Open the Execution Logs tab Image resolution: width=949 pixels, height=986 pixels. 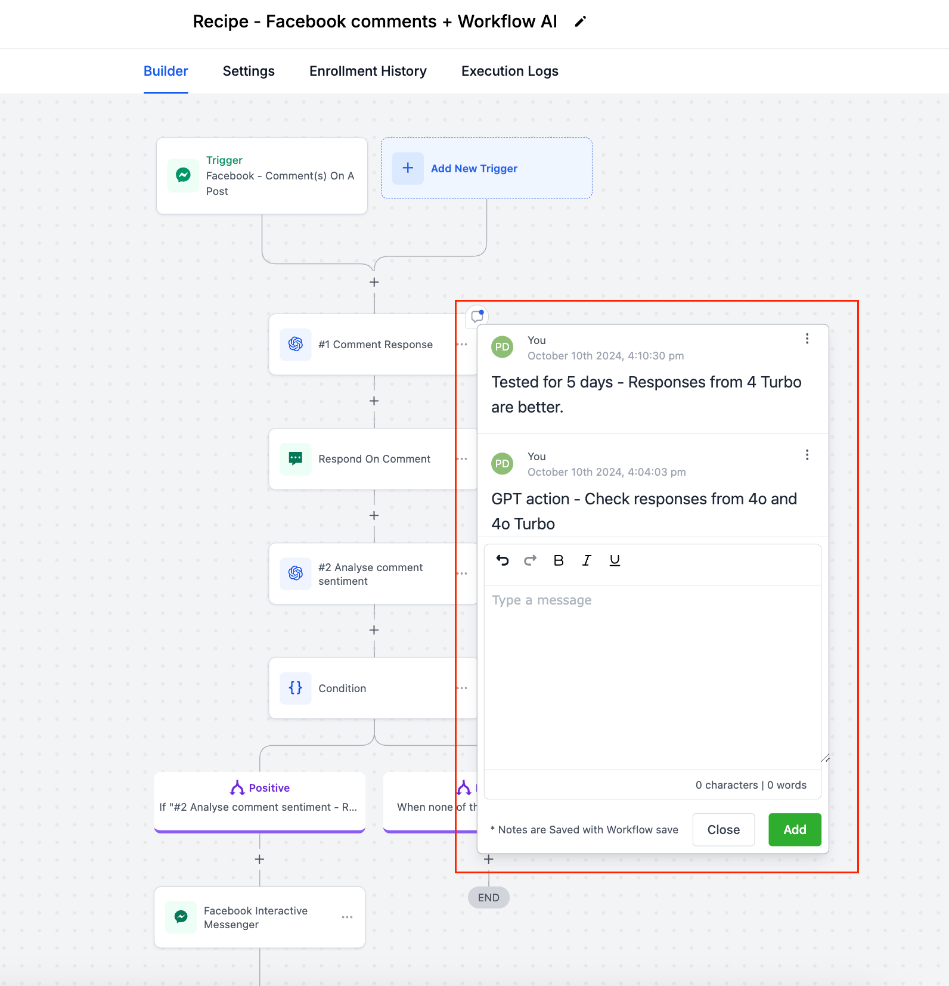pyautogui.click(x=510, y=71)
